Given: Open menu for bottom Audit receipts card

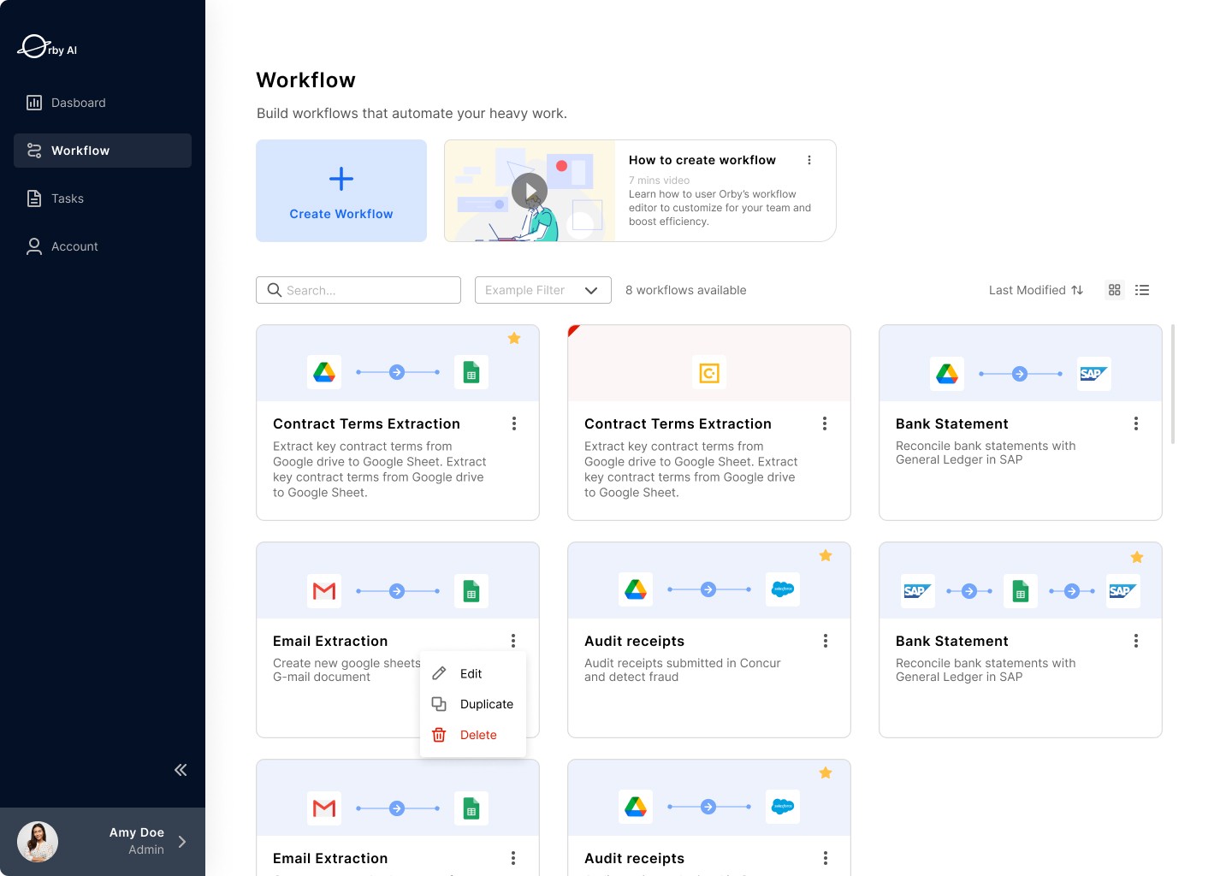Looking at the screenshot, I should tap(826, 858).
